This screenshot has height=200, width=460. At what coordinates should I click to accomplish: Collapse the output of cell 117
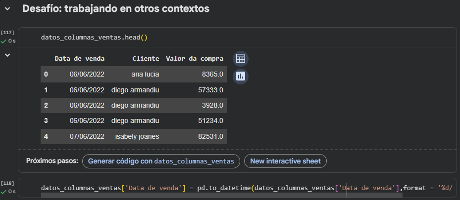(7, 55)
